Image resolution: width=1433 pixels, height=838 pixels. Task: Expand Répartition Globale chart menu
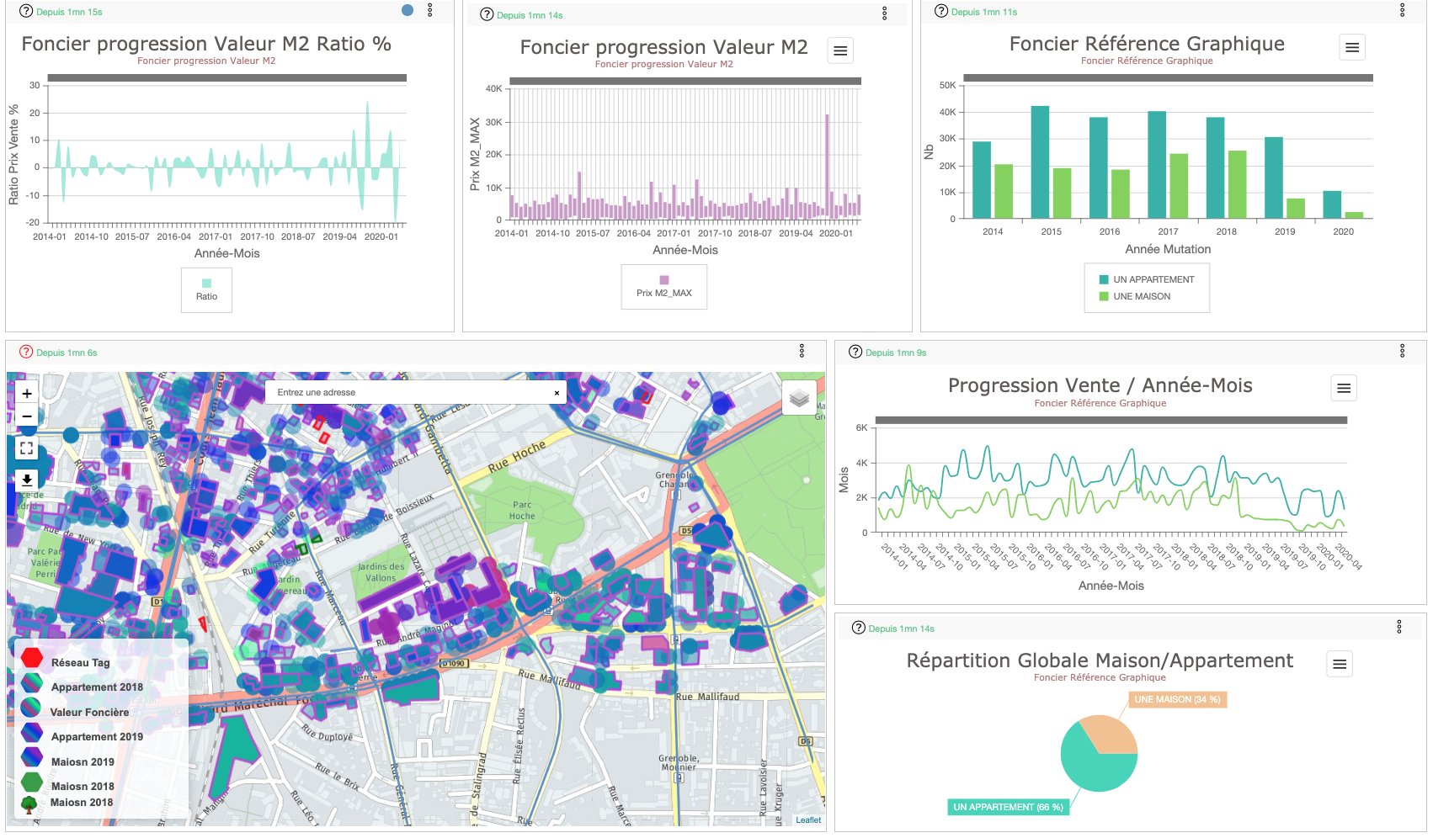(x=1339, y=665)
